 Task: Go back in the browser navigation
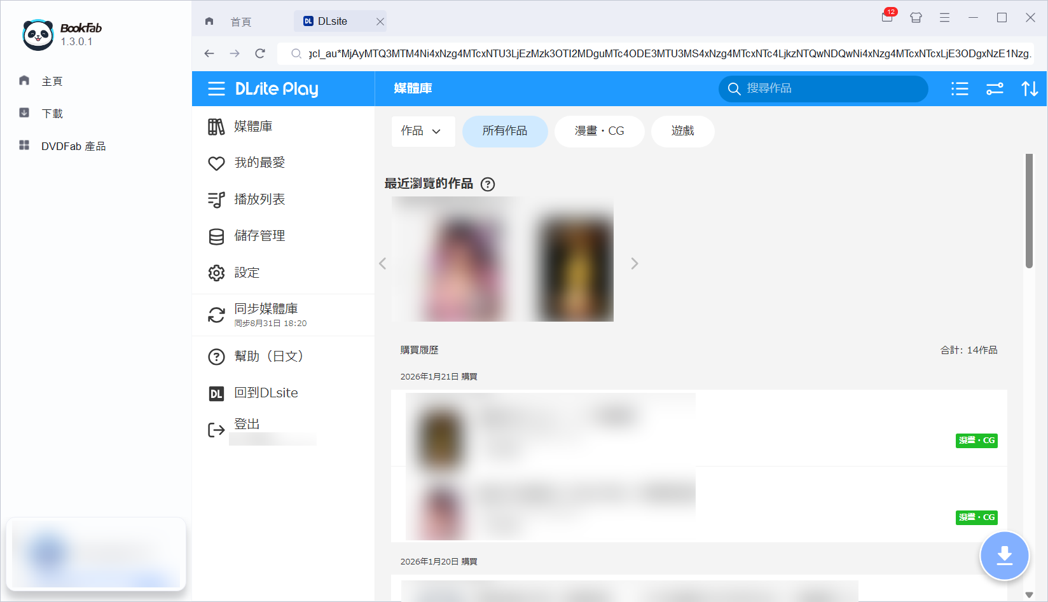209,53
